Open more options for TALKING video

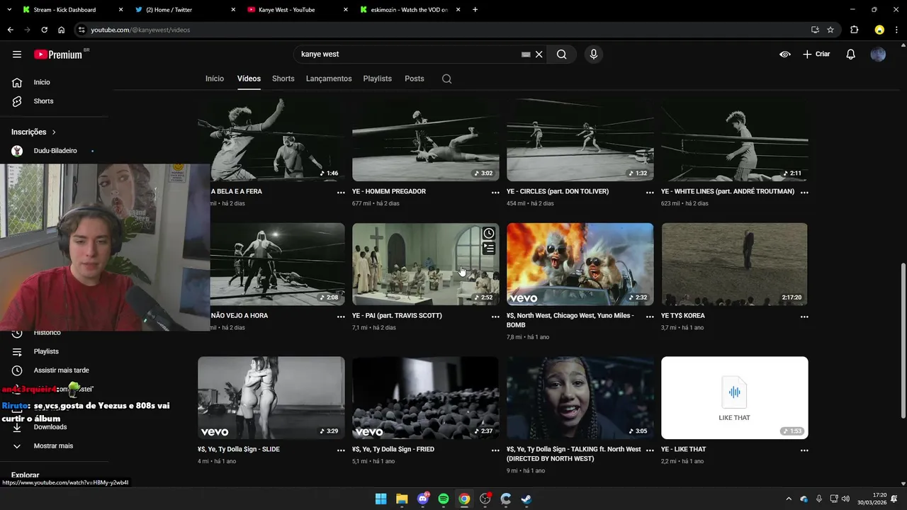pyautogui.click(x=649, y=450)
